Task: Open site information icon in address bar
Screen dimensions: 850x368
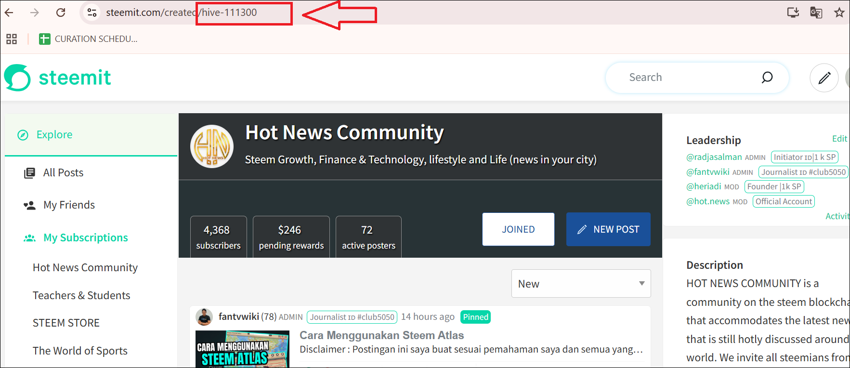Action: 92,13
